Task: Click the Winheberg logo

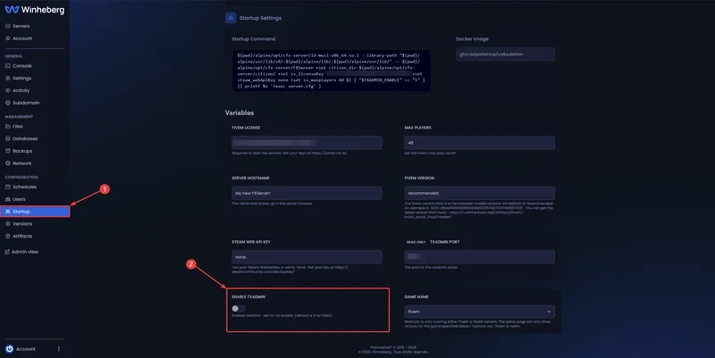Action: (35, 10)
